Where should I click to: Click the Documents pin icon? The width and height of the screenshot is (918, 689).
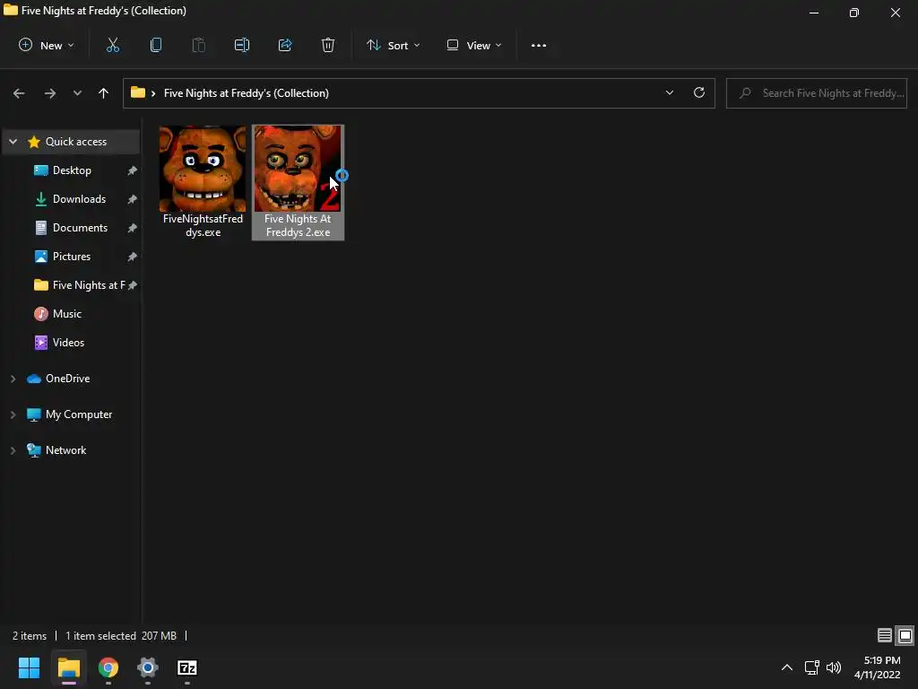133,228
